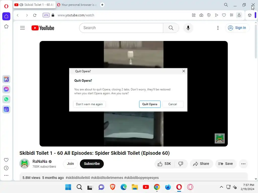Open File Explorer from taskbar

(135, 187)
